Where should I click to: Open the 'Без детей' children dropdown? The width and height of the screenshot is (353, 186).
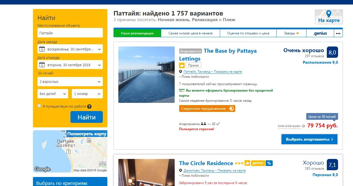click(53, 94)
